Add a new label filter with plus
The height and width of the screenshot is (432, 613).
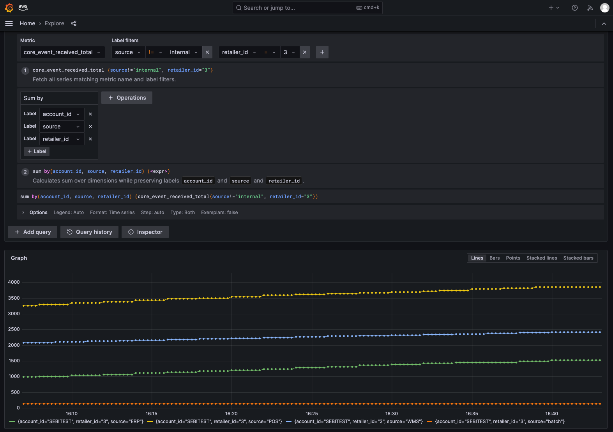322,52
